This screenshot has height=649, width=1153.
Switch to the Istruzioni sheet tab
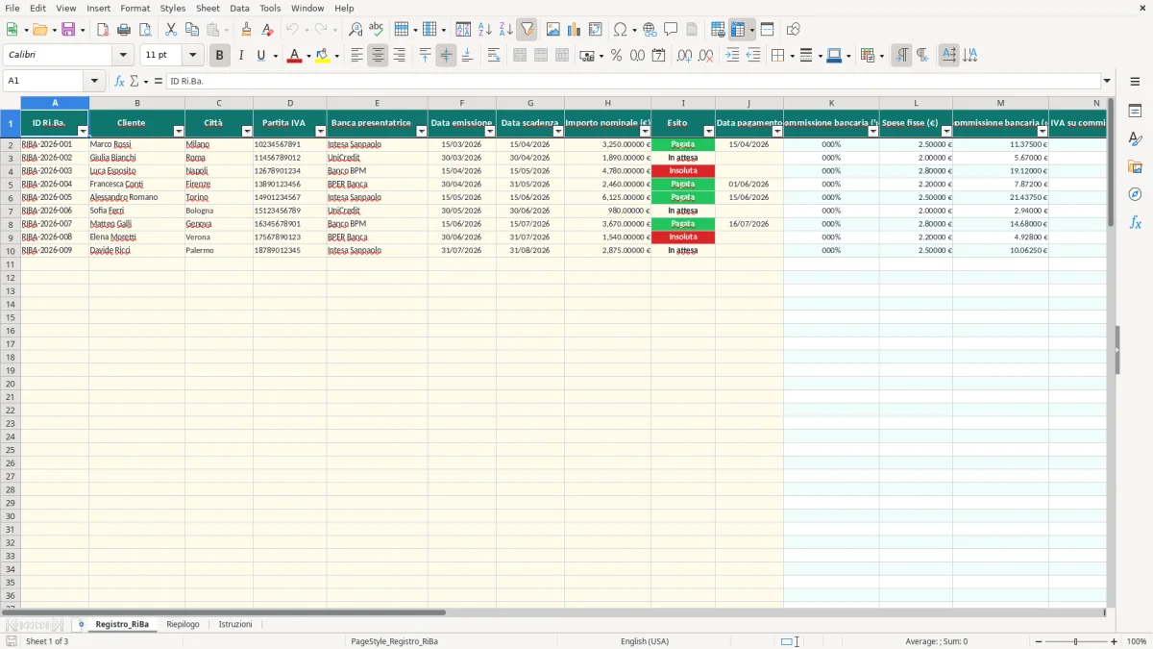[235, 624]
